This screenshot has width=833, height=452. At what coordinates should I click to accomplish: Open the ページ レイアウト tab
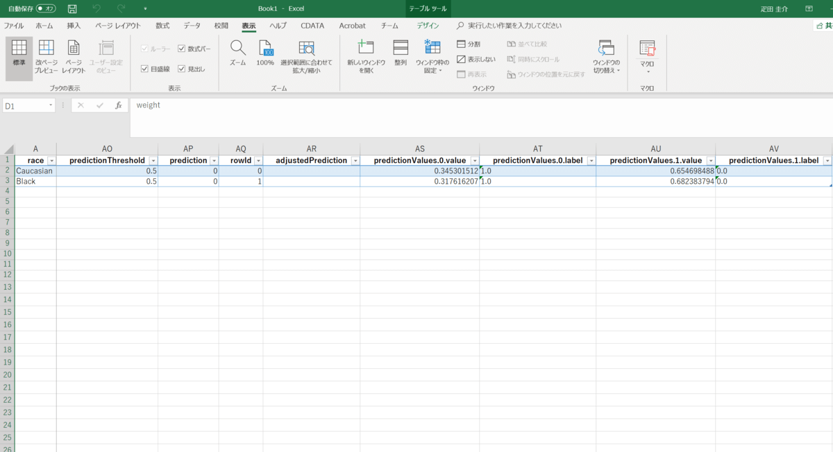point(118,26)
